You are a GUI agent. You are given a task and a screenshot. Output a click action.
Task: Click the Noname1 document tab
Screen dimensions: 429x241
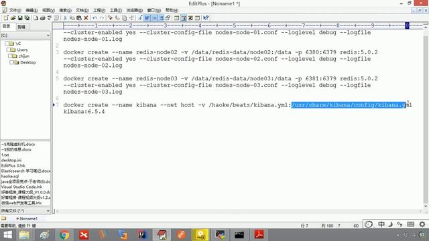(27, 219)
